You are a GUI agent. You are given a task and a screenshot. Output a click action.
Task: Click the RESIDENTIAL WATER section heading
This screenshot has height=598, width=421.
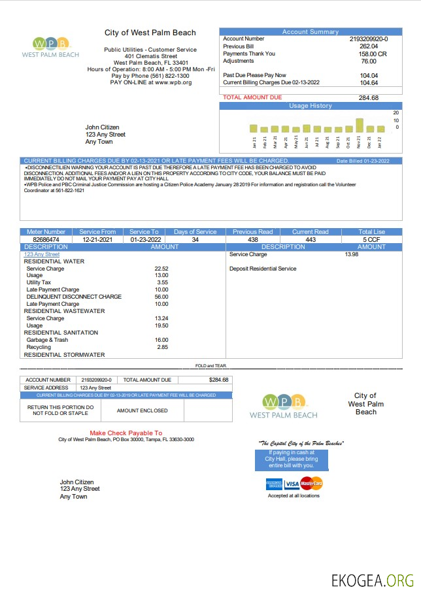click(54, 261)
